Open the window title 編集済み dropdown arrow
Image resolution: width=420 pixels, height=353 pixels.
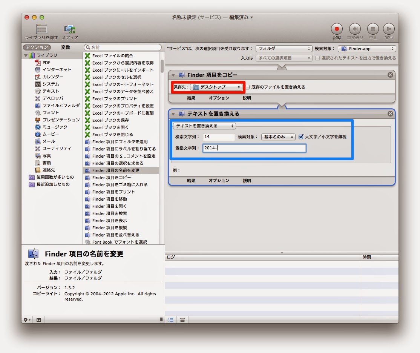251,17
